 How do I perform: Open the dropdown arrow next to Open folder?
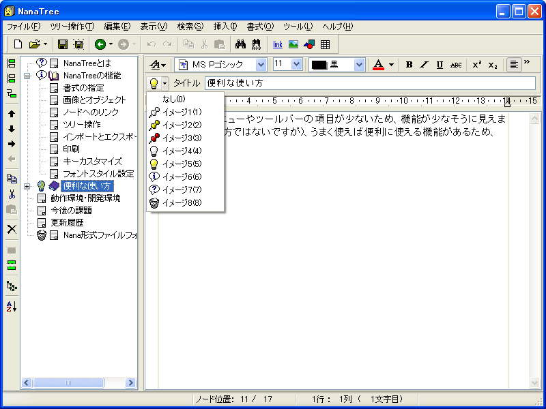coord(45,44)
